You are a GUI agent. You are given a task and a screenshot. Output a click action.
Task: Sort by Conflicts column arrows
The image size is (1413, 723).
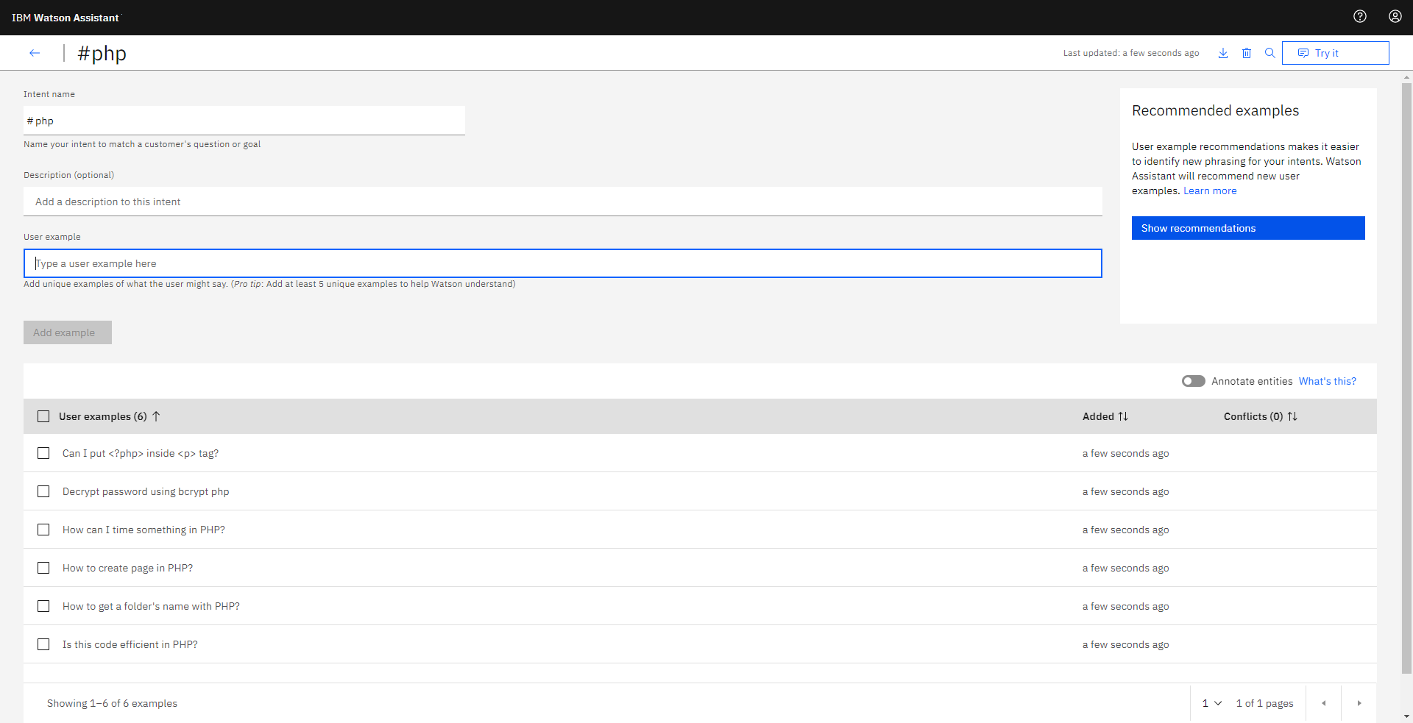pyautogui.click(x=1292, y=416)
